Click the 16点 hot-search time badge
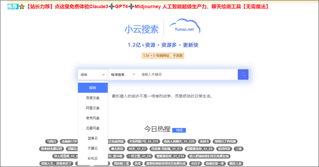This screenshot has width=319, height=167. coord(179,130)
